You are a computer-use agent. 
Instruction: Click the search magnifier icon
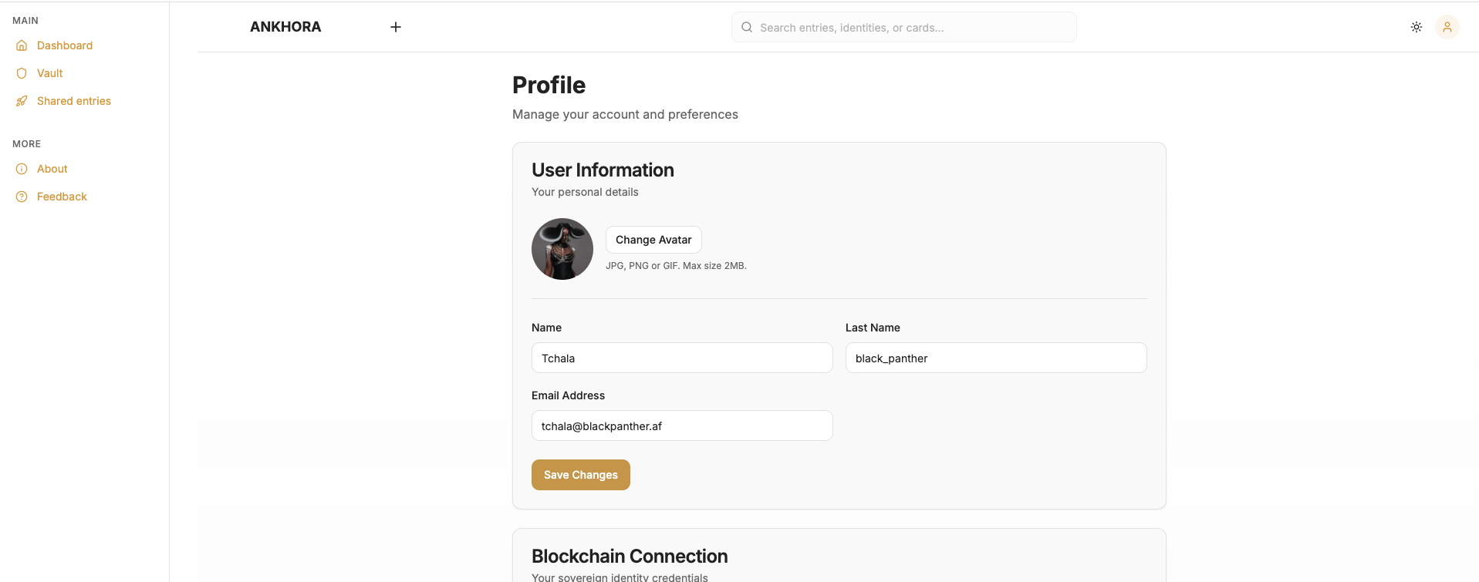point(747,27)
